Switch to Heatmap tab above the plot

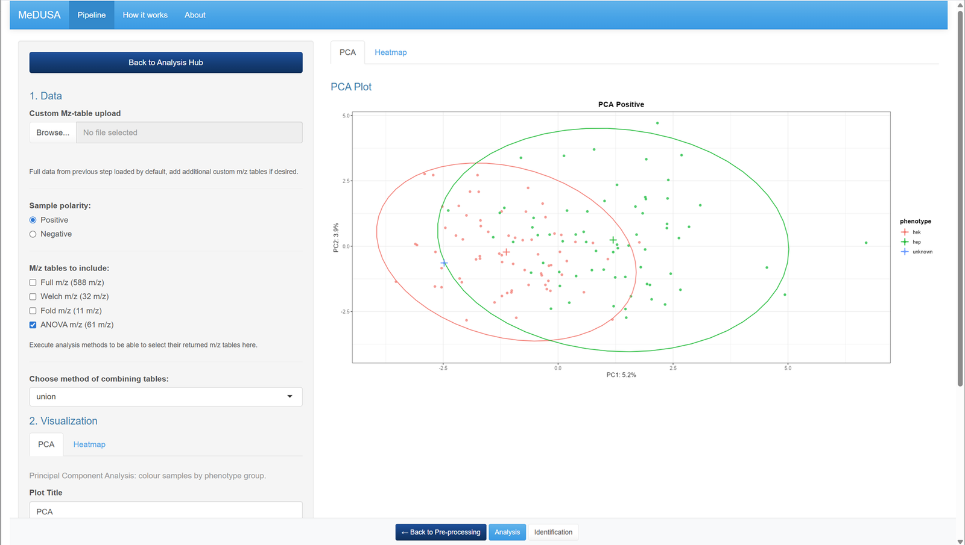coord(391,52)
